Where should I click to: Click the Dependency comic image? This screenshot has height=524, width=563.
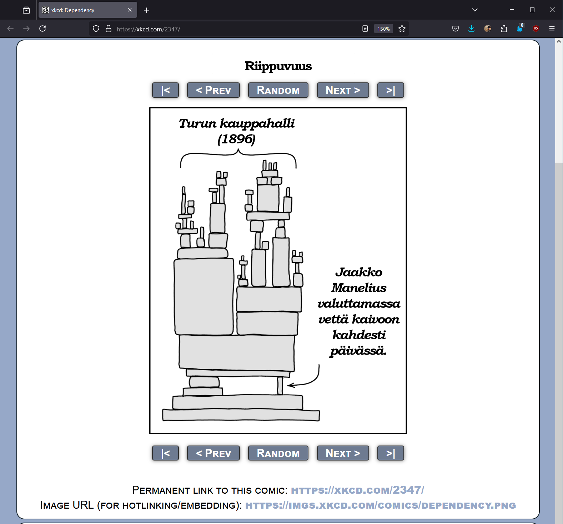278,271
